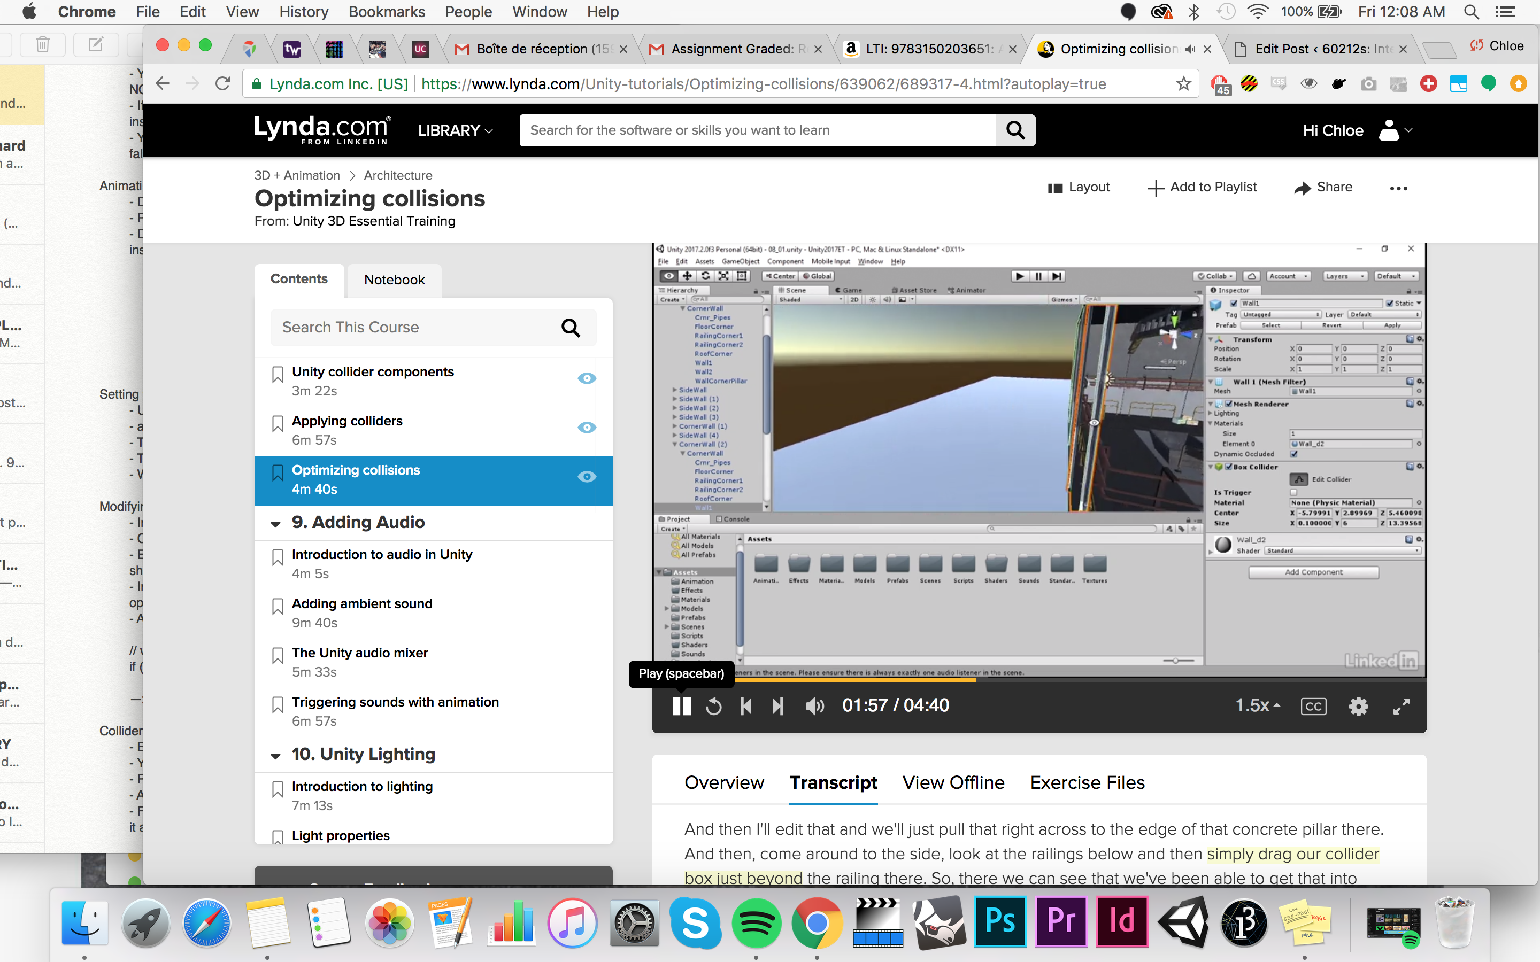Screen dimensions: 1540x962
Task: Switch to Edit Post 60212s tab
Action: tap(1320, 49)
